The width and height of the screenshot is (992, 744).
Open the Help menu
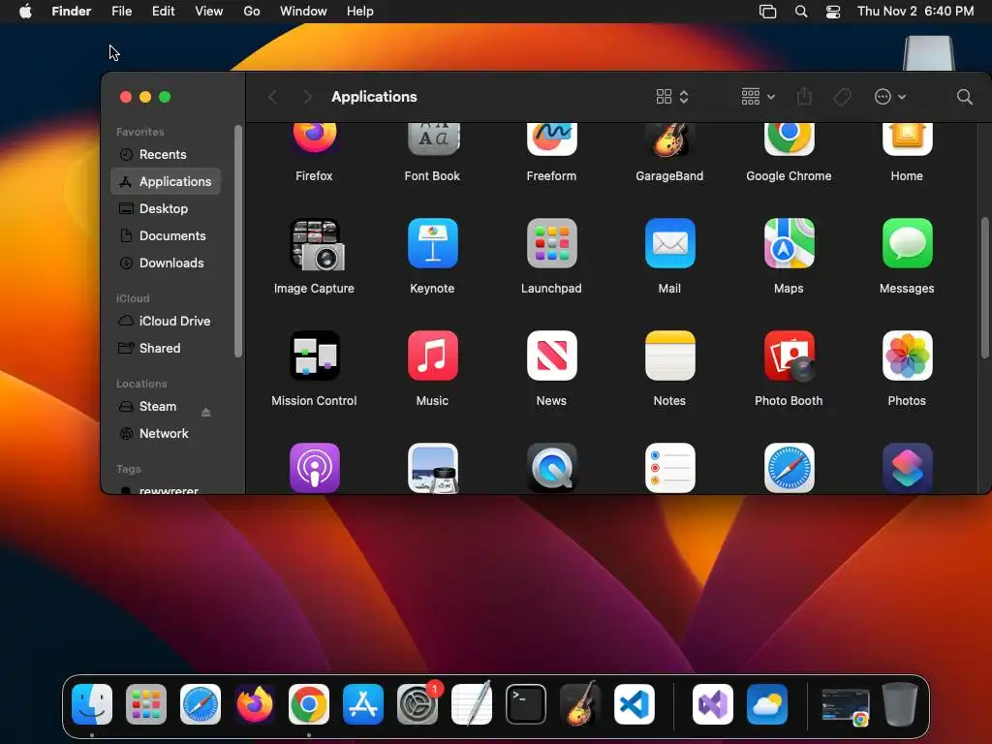coord(360,12)
